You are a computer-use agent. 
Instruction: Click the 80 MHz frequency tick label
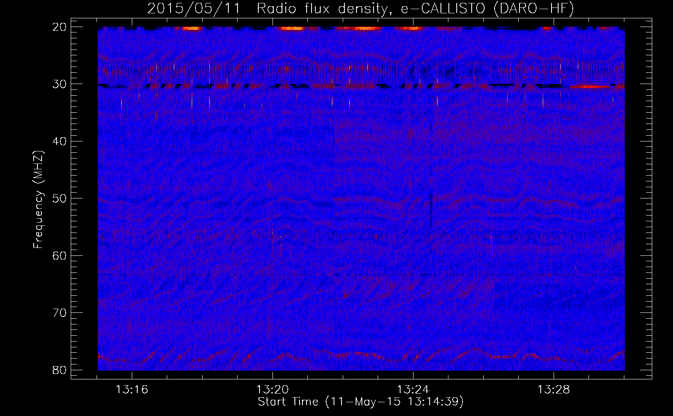pyautogui.click(x=60, y=370)
